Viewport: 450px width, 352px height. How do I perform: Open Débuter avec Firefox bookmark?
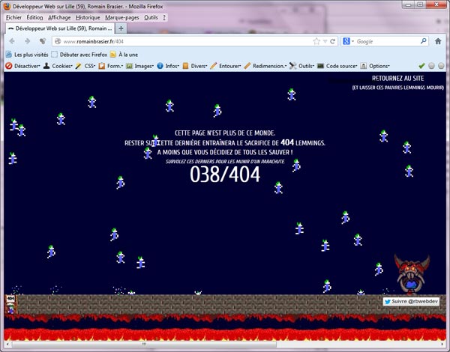(79, 55)
